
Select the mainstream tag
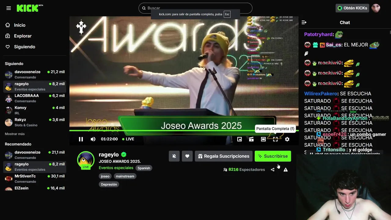tap(125, 176)
